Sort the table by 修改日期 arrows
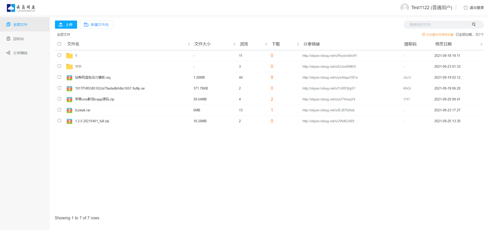The image size is (489, 230). (481, 44)
